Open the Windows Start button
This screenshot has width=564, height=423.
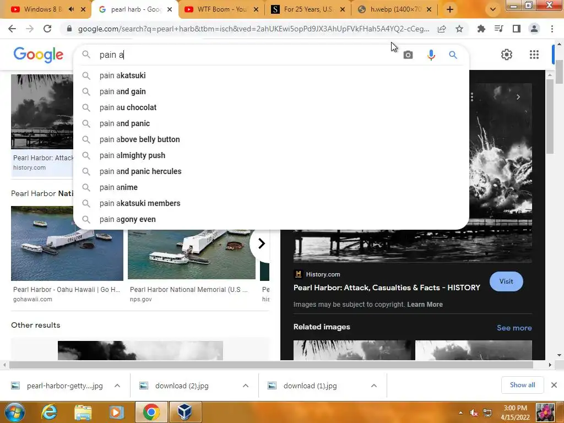[x=14, y=412]
